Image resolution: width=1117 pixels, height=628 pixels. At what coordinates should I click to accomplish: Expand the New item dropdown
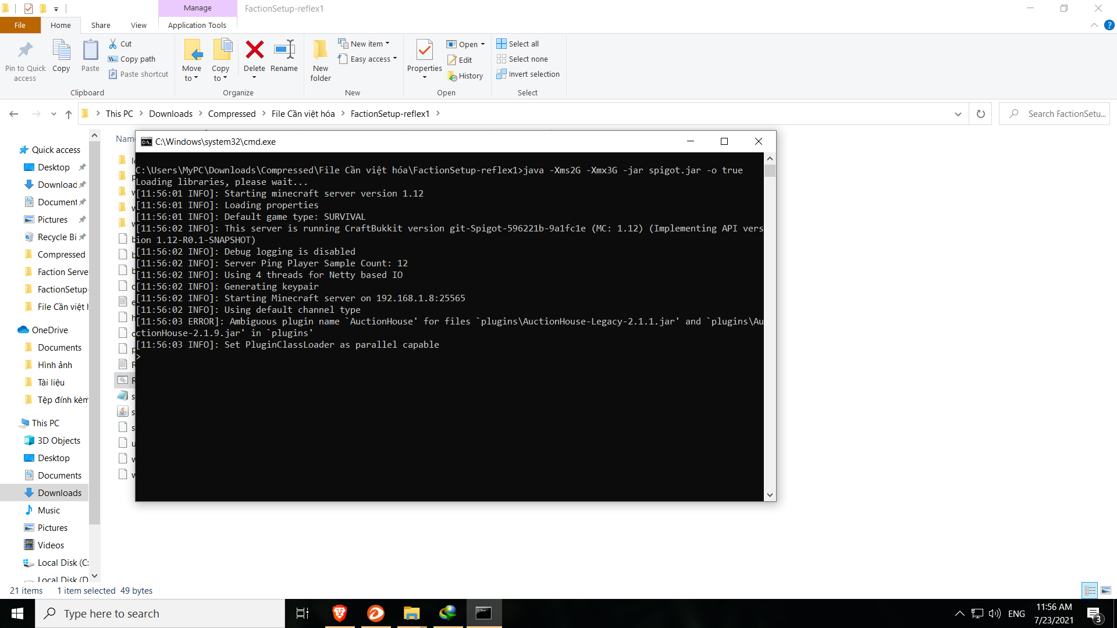364,44
